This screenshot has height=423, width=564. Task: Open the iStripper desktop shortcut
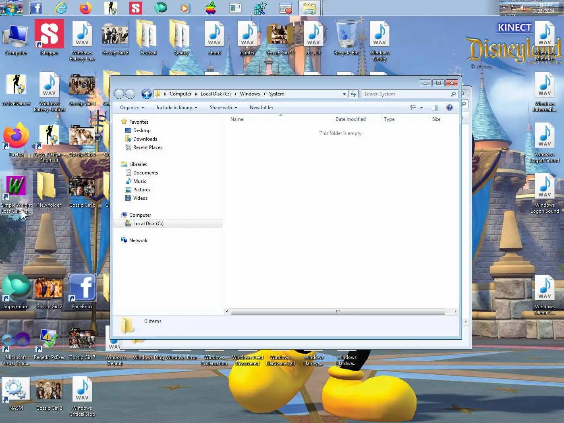point(49,38)
